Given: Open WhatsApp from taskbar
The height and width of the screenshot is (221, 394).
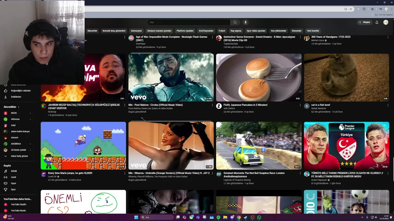Looking at the screenshot, I should tap(259, 217).
